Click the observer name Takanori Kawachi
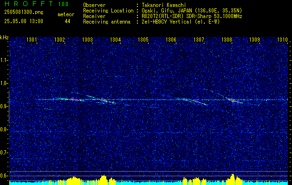Image resolution: width=292 pixels, height=185 pixels. pos(164,5)
